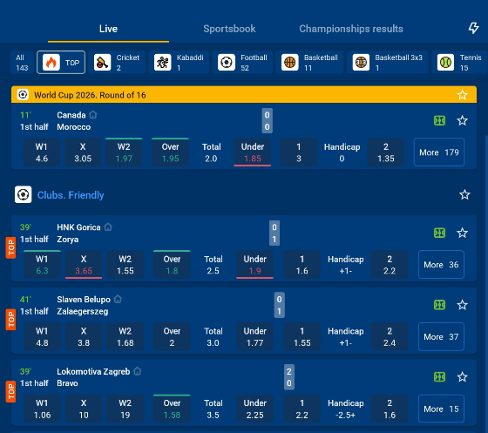Click TOP badge on Lokomotiva Zagreb match
The height and width of the screenshot is (433, 488).
(10, 391)
